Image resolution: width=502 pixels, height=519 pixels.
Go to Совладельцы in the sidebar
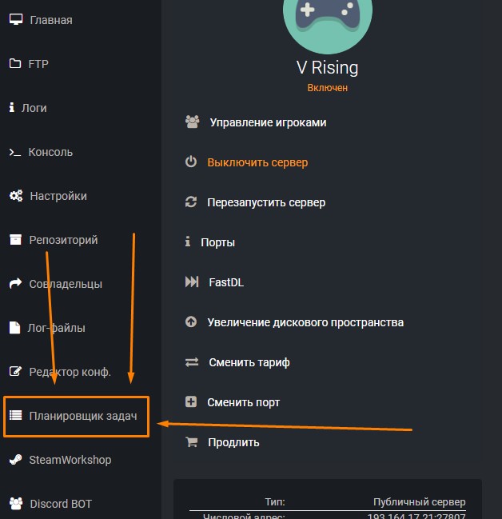tap(66, 284)
